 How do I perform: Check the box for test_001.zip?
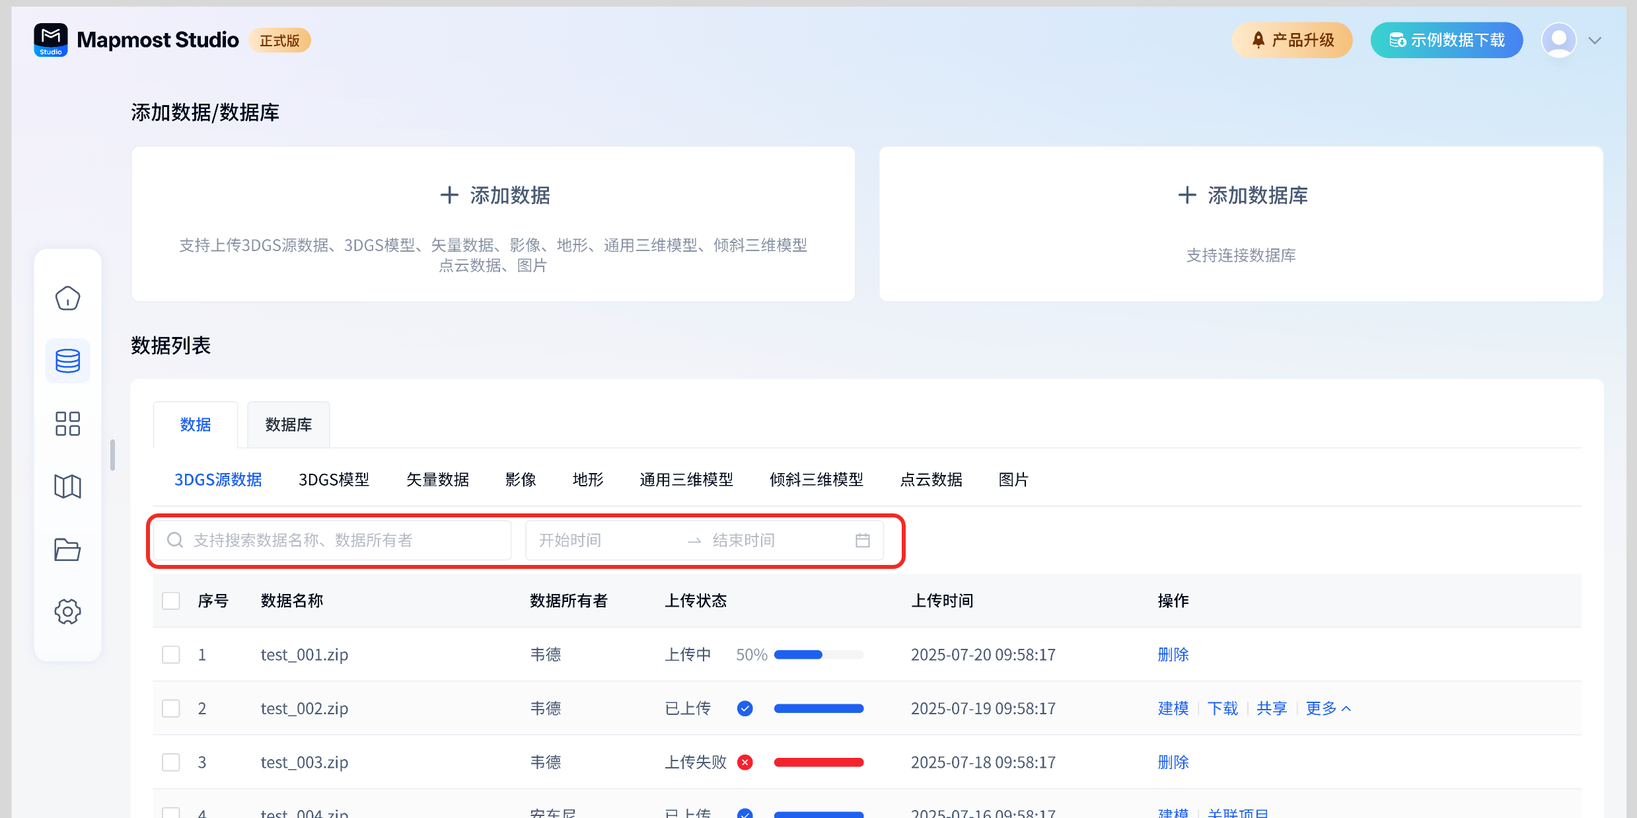[171, 655]
